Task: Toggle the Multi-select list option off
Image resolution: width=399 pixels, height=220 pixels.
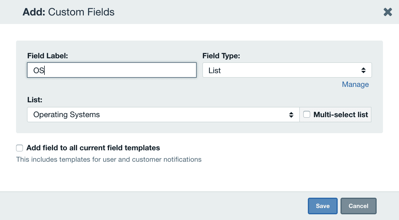Action: click(307, 114)
